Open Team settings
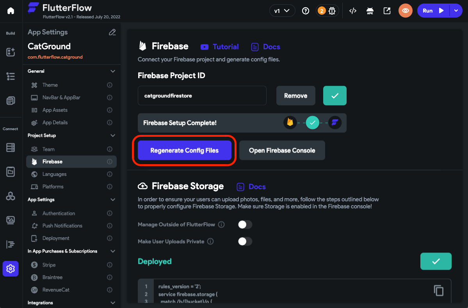This screenshot has width=468, height=308. point(71,149)
